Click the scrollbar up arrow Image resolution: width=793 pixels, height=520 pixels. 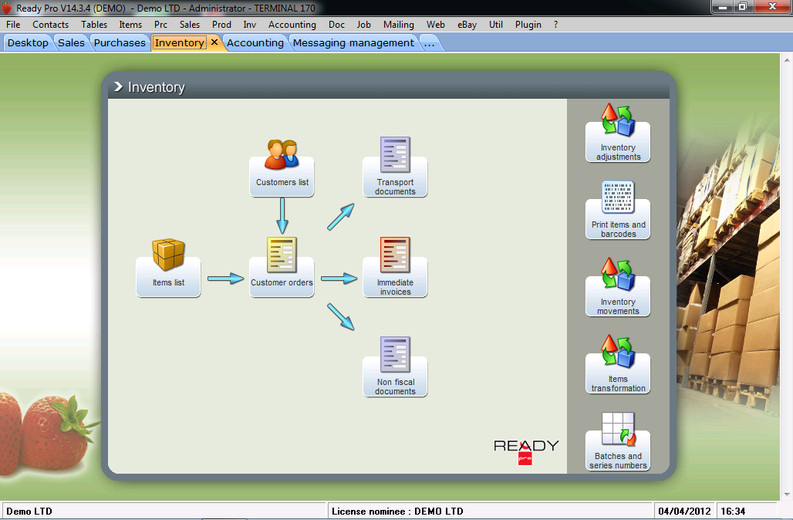(x=786, y=59)
